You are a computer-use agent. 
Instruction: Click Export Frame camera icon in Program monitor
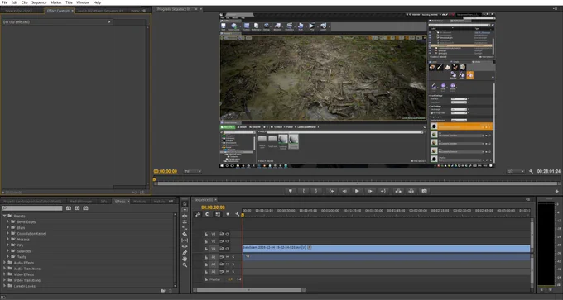point(425,191)
